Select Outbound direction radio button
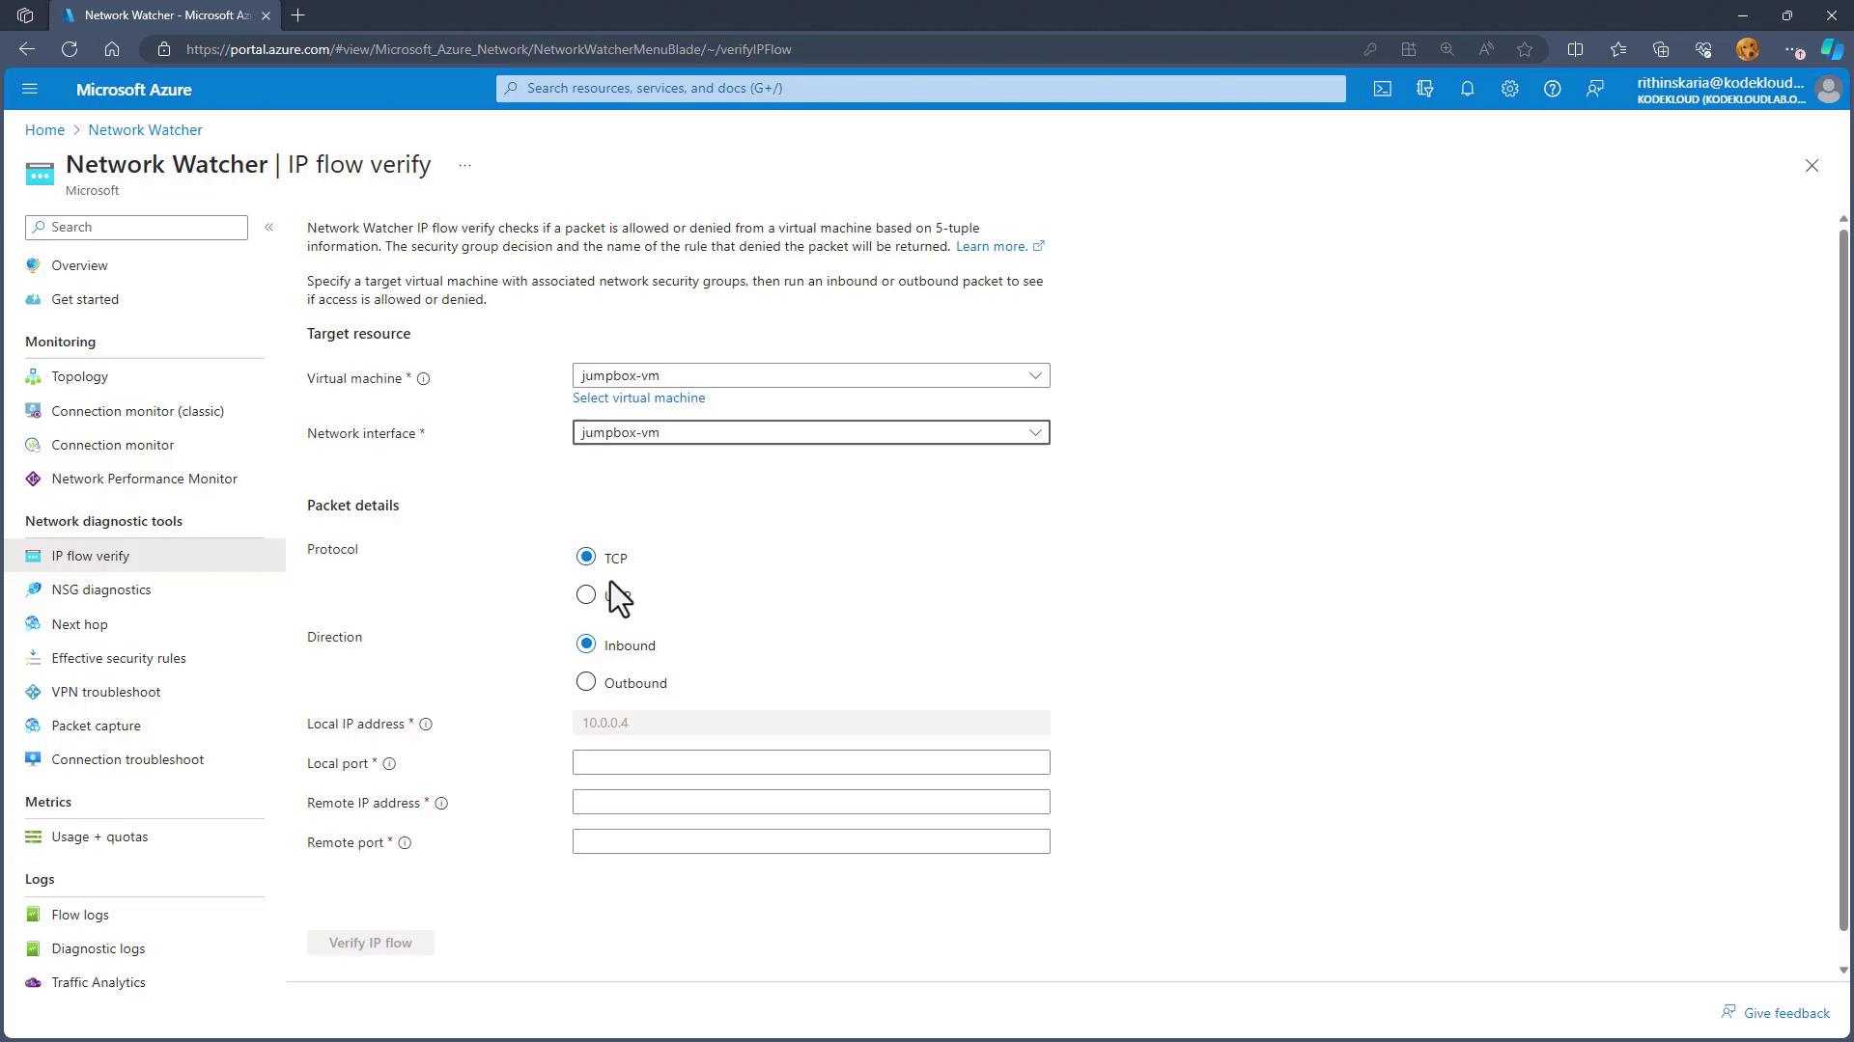The image size is (1854, 1042). pos(586,682)
